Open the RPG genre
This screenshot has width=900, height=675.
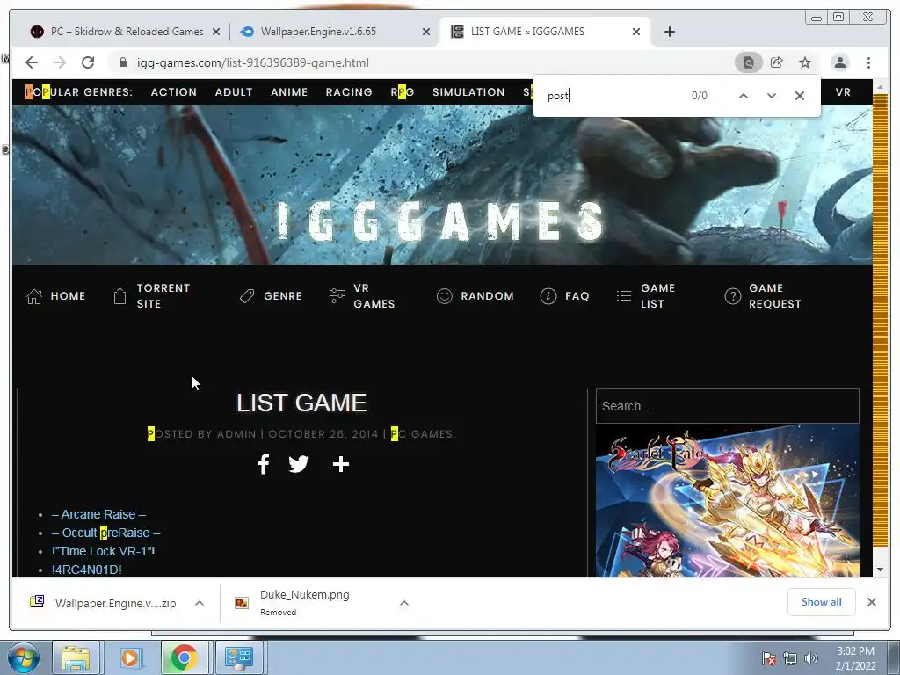[x=403, y=91]
